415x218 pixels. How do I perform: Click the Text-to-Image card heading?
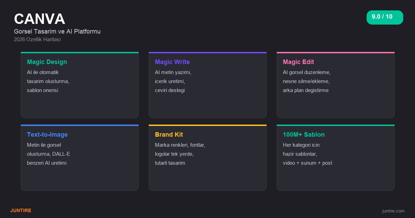tap(47, 135)
